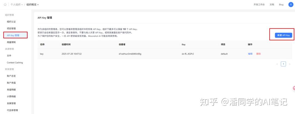This screenshot has width=295, height=114.
Task: Click the API Key 管理 page title
Action: [45, 18]
